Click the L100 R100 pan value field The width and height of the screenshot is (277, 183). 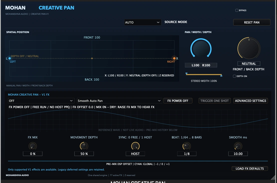[201, 65]
